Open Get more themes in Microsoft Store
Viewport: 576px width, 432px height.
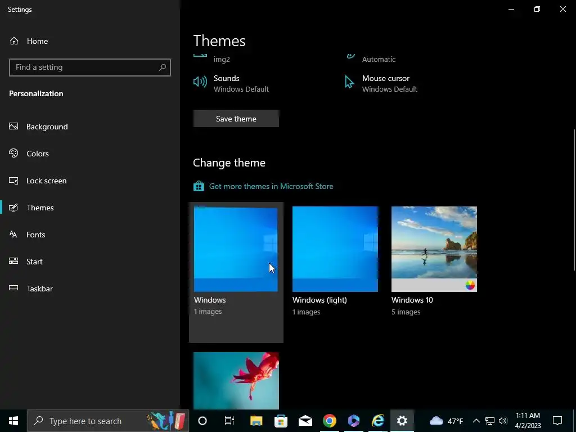click(271, 186)
